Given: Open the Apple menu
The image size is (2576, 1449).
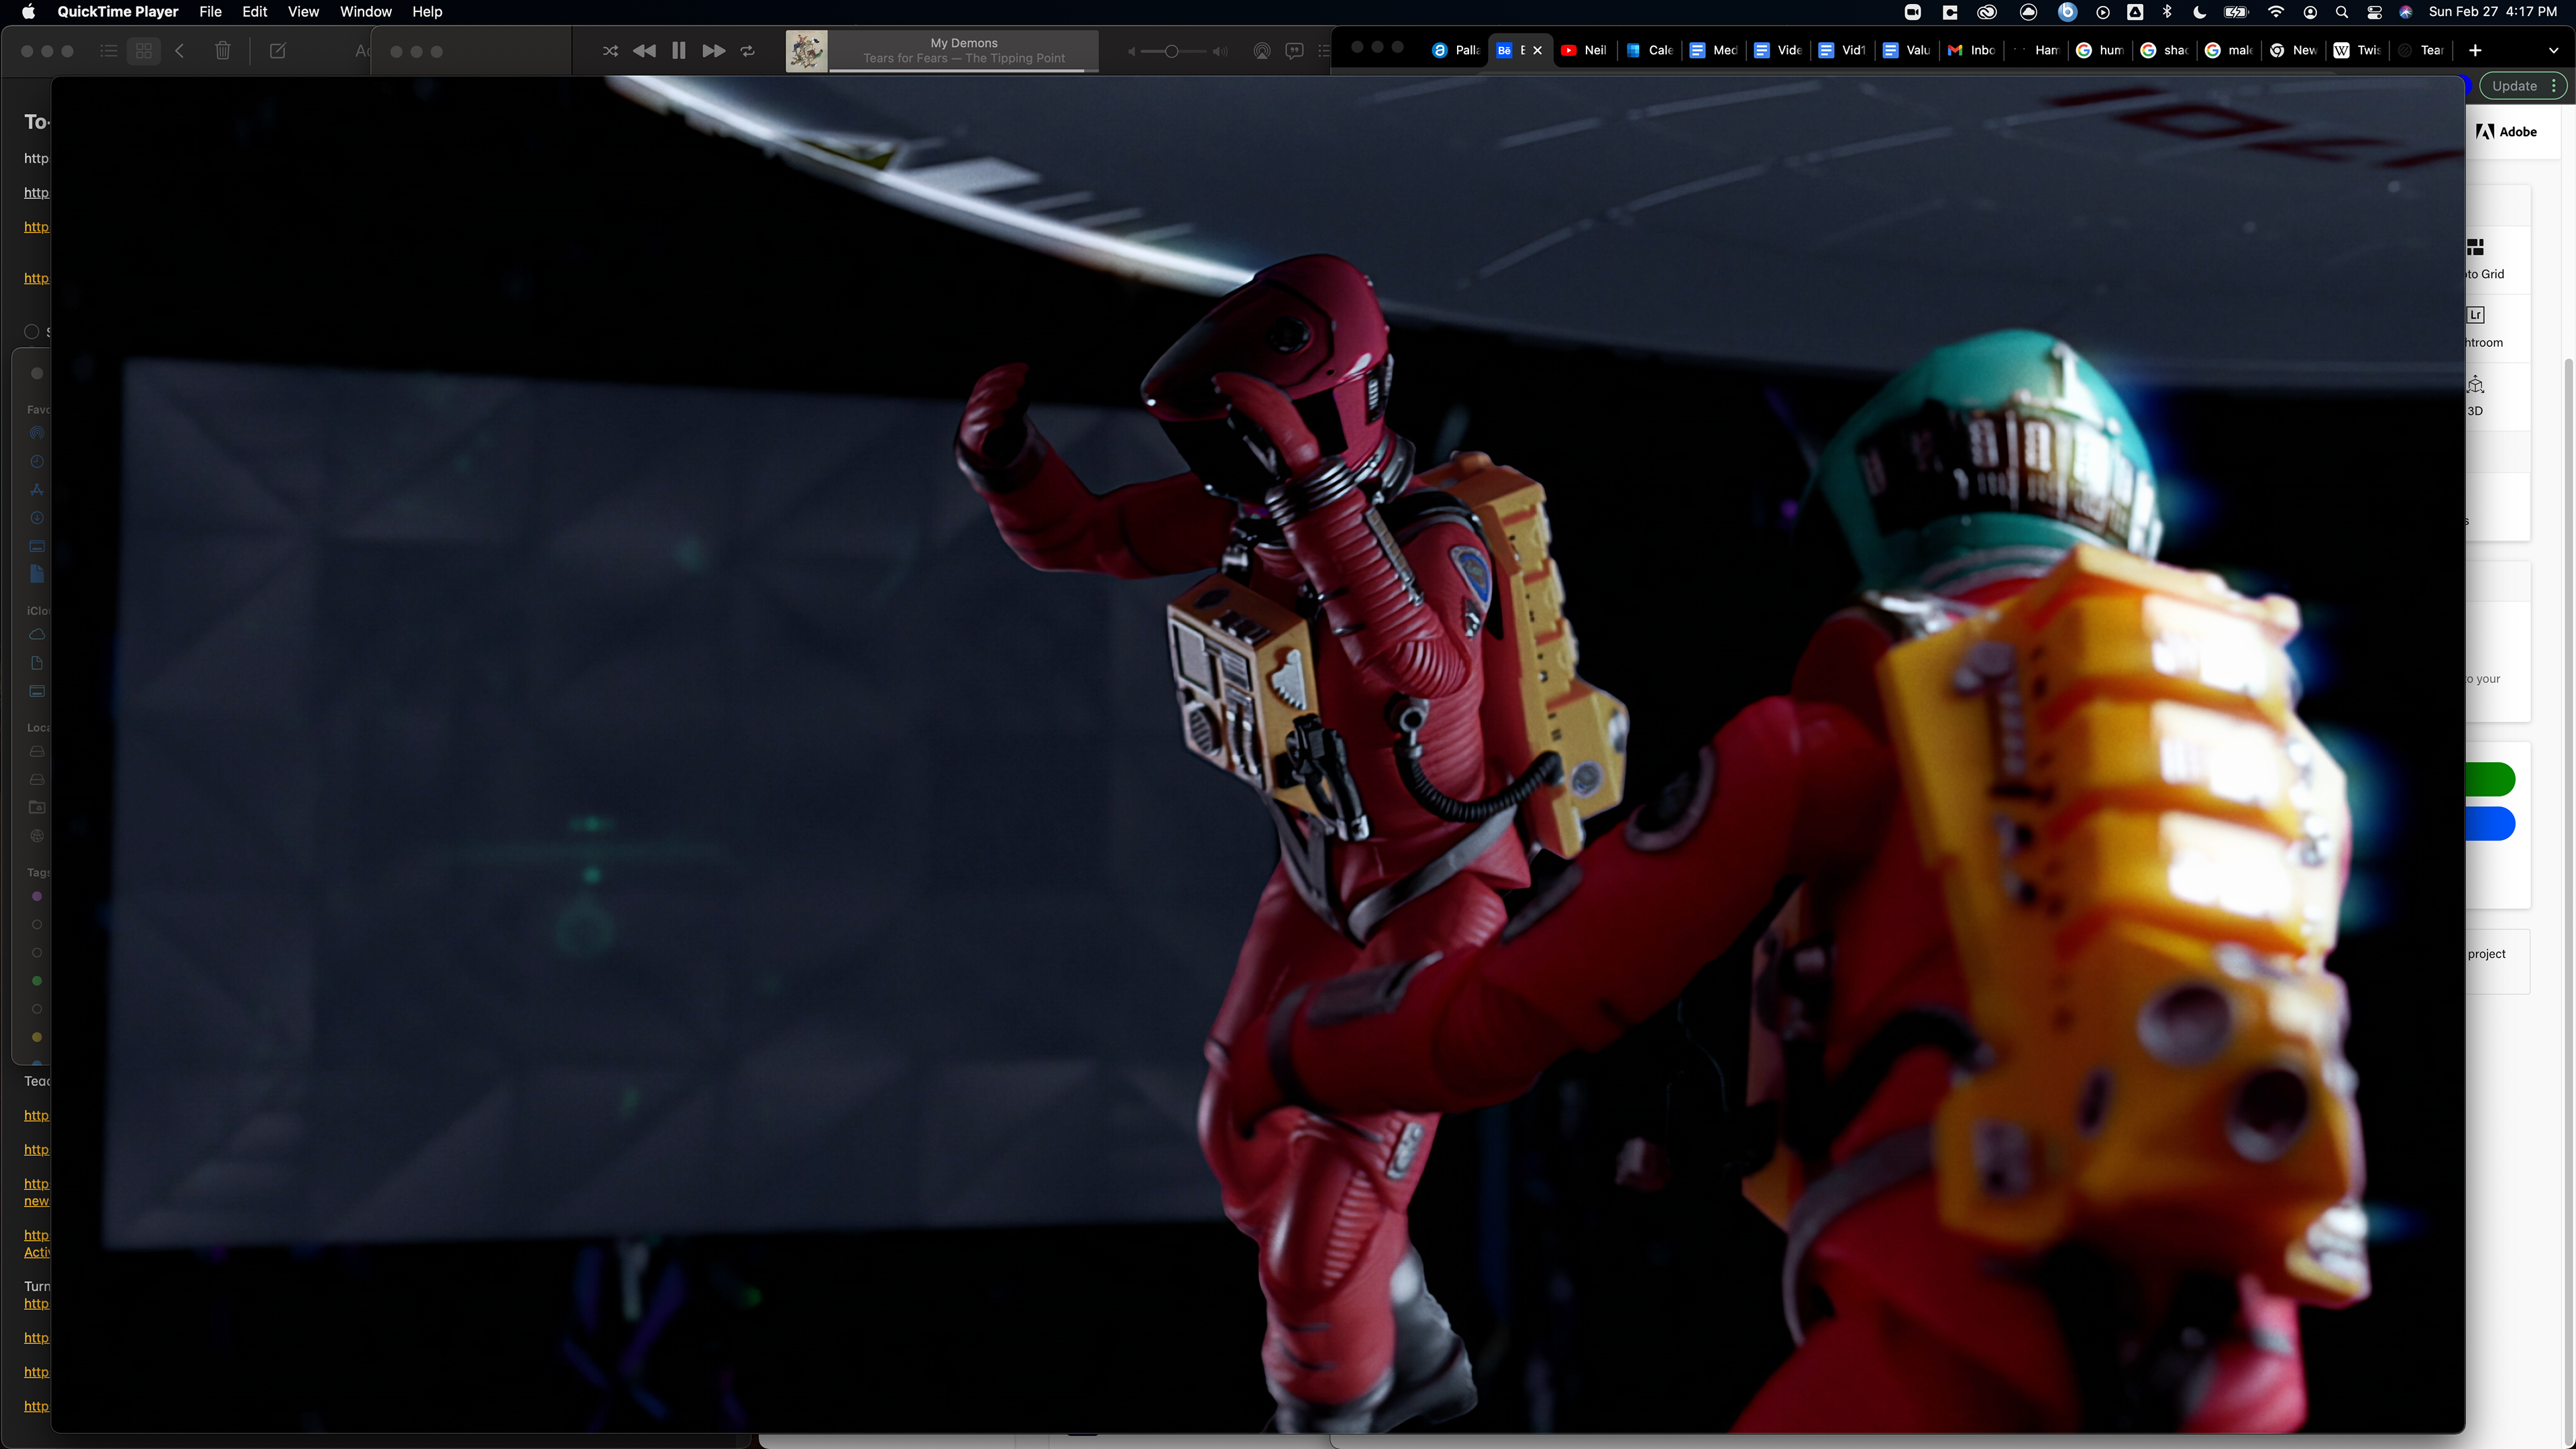Looking at the screenshot, I should [x=28, y=12].
